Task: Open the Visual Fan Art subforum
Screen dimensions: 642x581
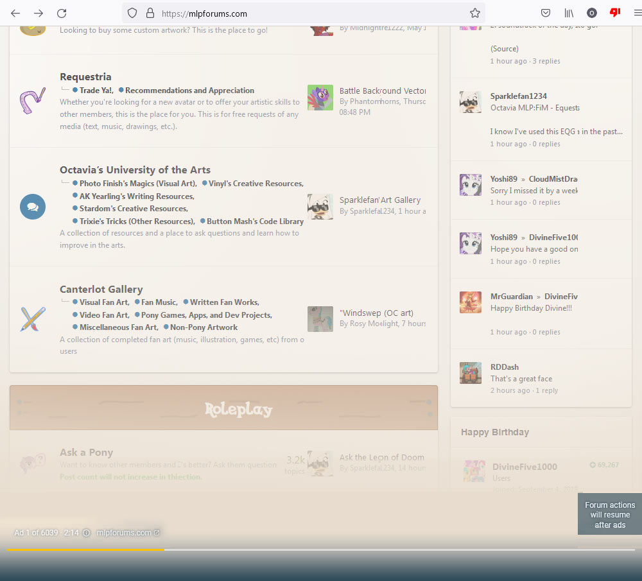Action: 103,302
